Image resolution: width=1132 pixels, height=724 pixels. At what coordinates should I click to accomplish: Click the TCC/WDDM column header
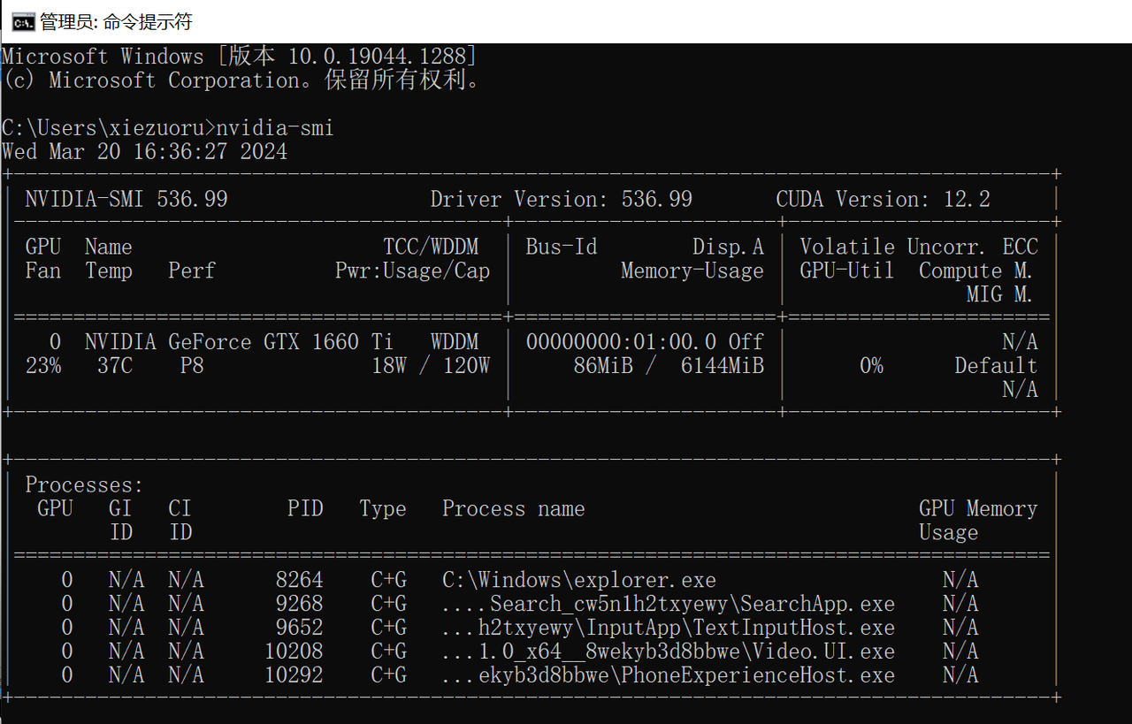click(x=431, y=247)
